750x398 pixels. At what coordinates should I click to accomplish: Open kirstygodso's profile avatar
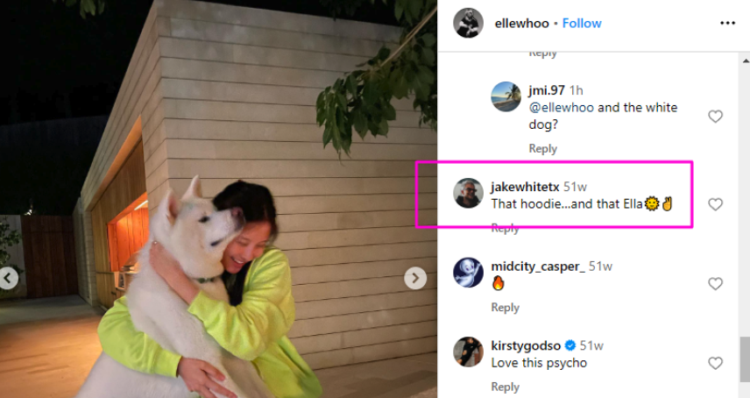pos(468,352)
